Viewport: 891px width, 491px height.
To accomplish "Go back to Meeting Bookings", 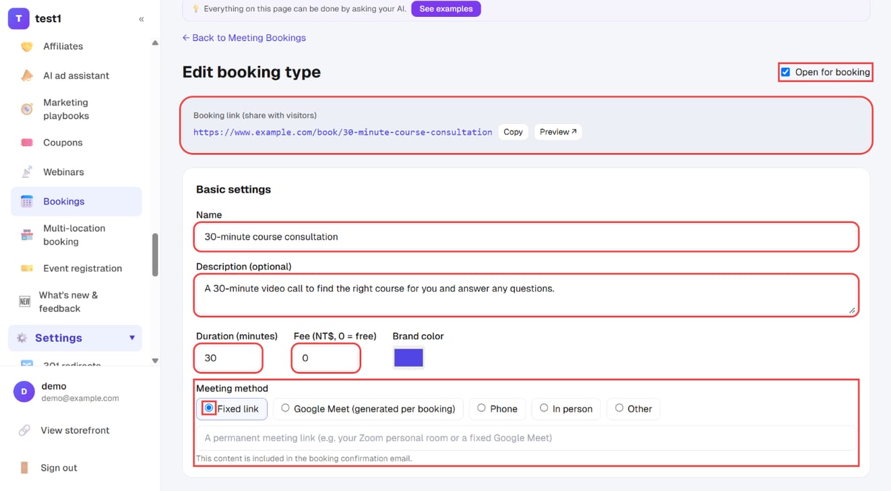I will click(244, 38).
